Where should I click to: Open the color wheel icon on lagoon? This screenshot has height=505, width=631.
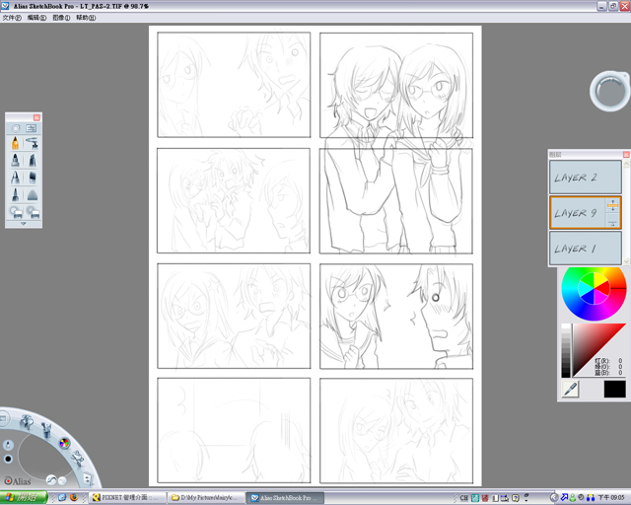[x=64, y=444]
